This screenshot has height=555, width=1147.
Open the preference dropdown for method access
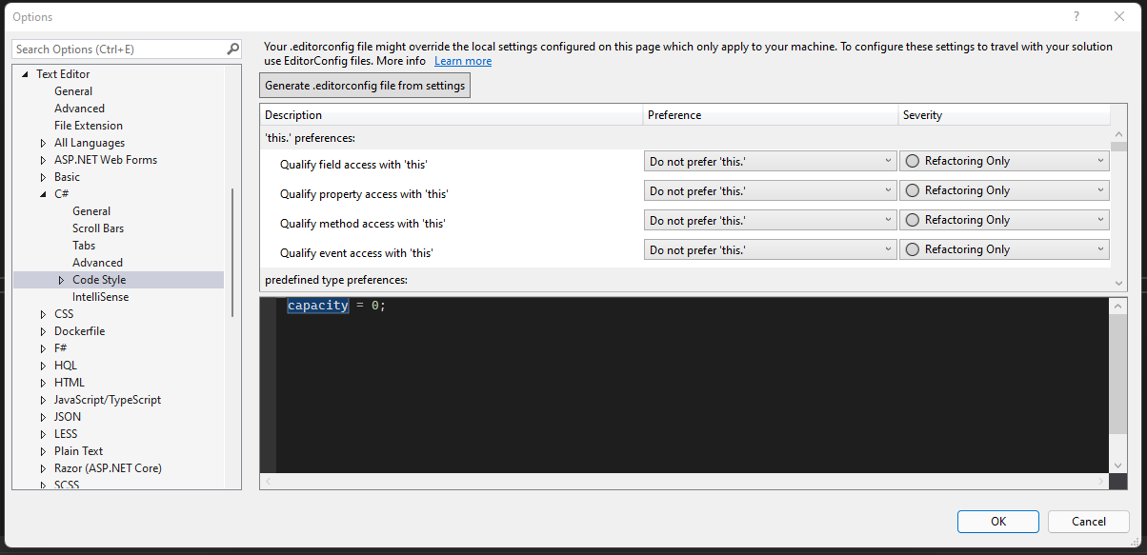point(888,219)
